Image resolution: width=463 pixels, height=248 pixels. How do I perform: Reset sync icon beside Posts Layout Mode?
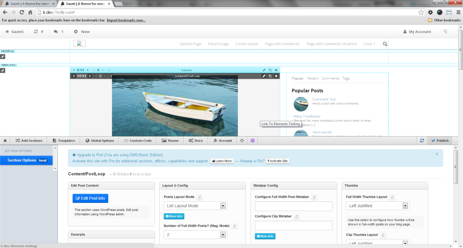(199, 197)
